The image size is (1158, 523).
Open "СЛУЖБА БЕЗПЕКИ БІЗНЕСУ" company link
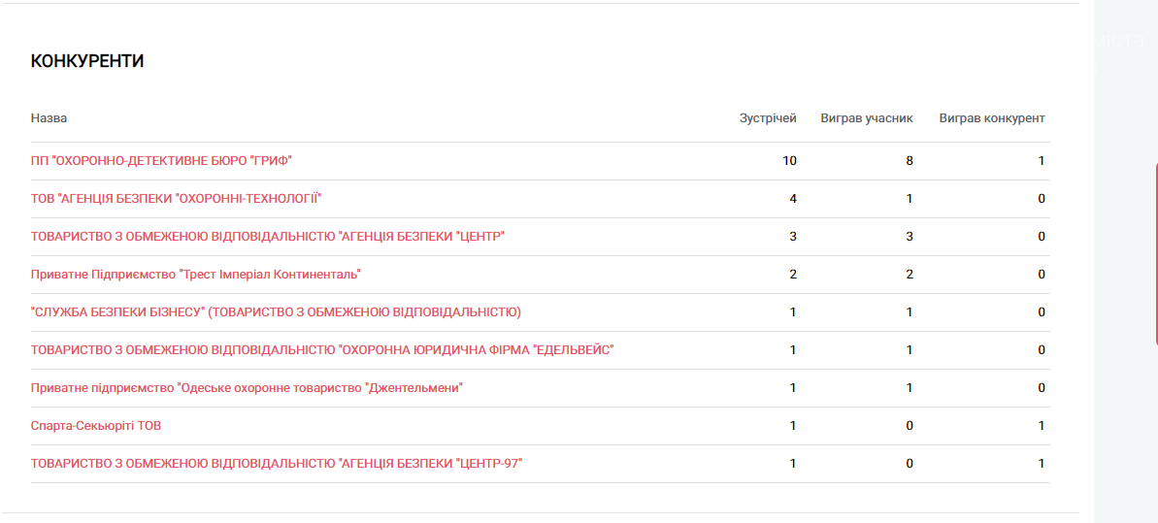[276, 311]
